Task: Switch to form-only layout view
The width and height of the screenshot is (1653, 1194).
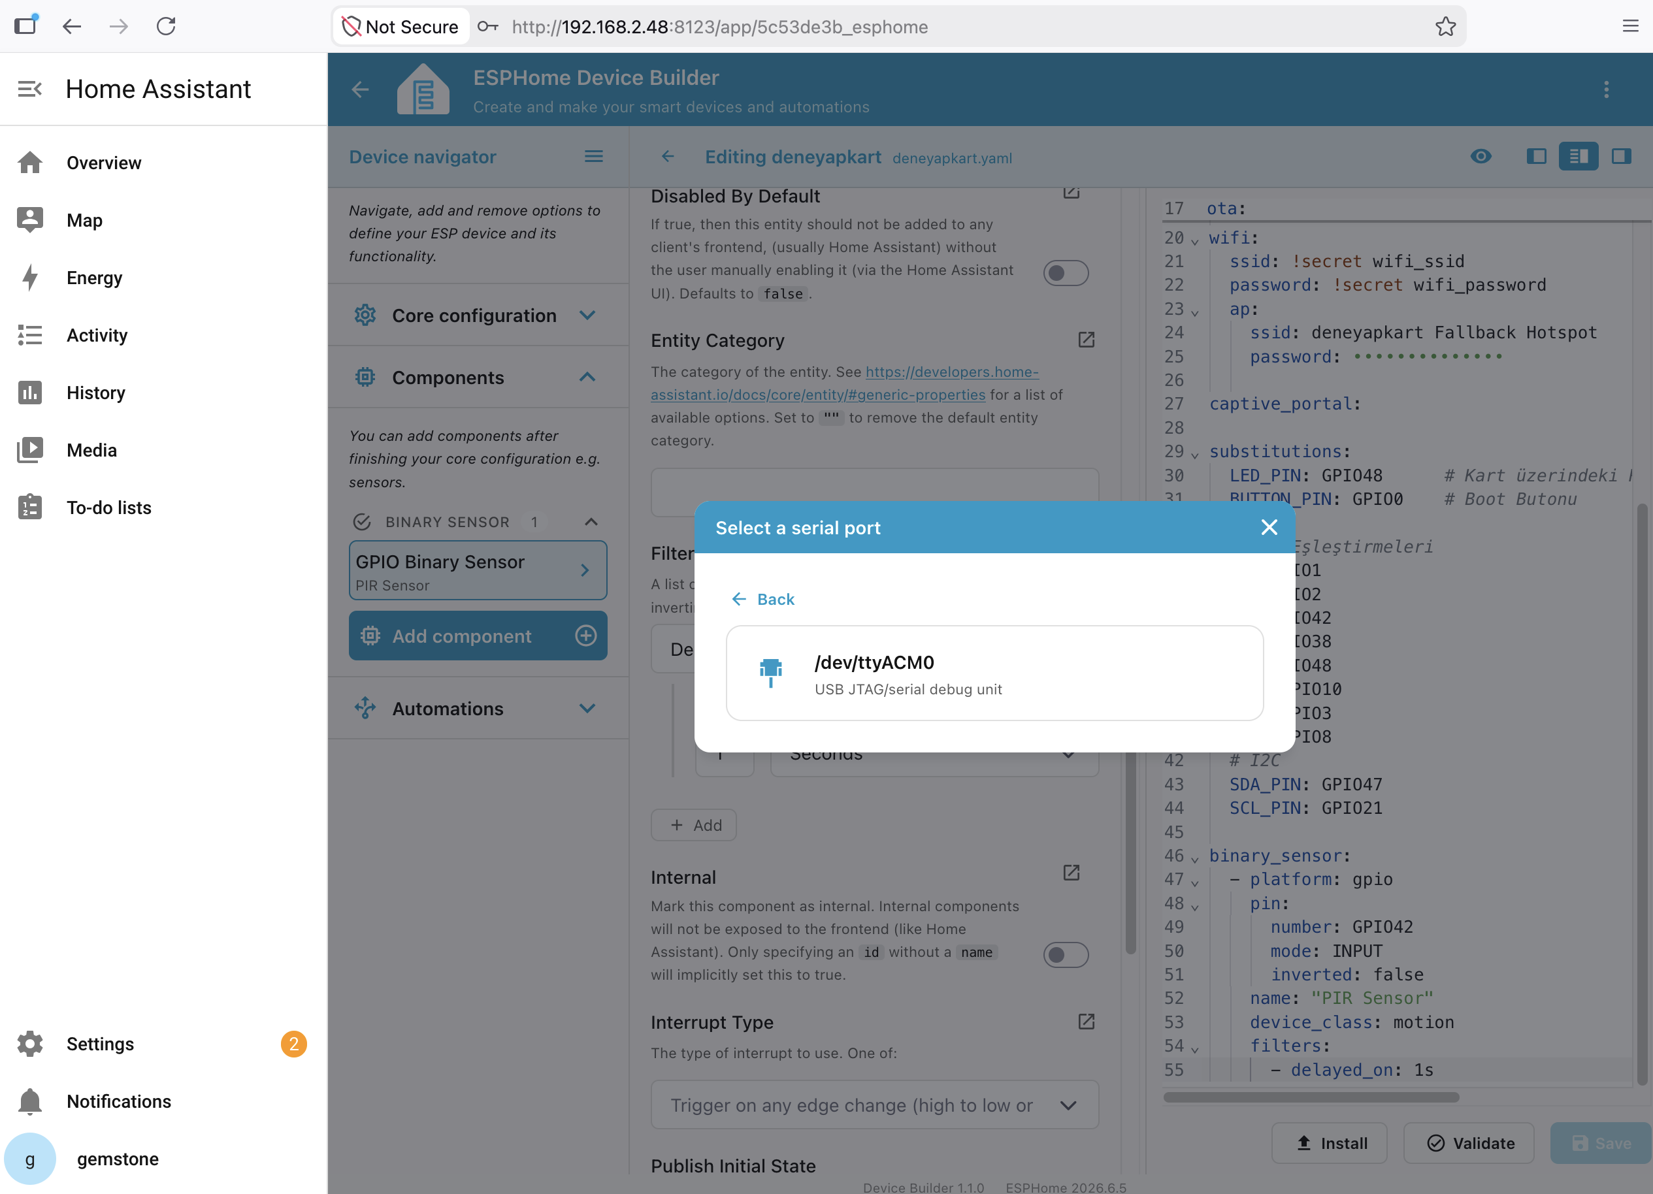Action: (1537, 157)
